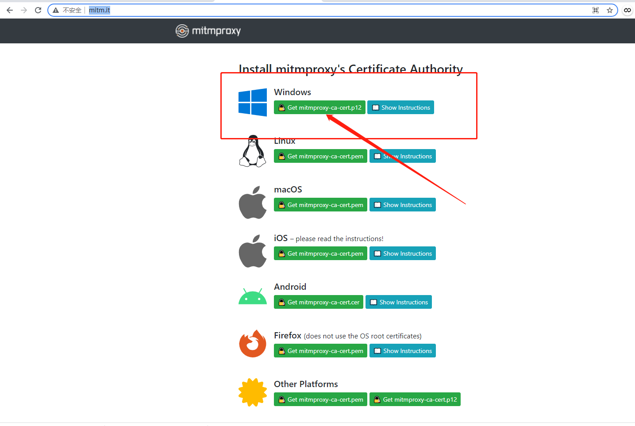Bookmark the page via the star icon

[610, 10]
